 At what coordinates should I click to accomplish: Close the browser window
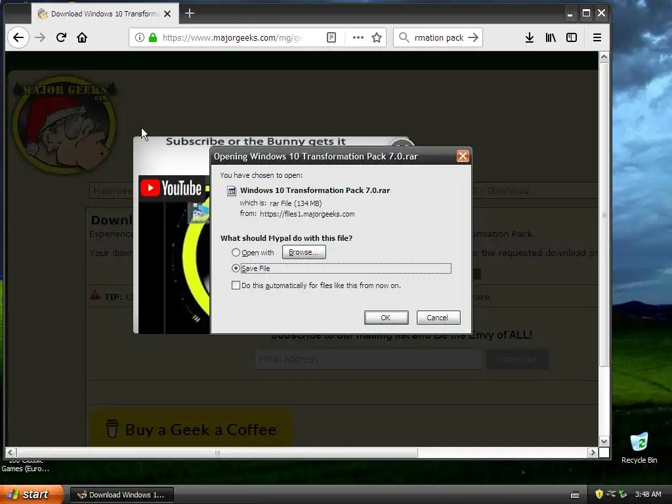click(602, 14)
